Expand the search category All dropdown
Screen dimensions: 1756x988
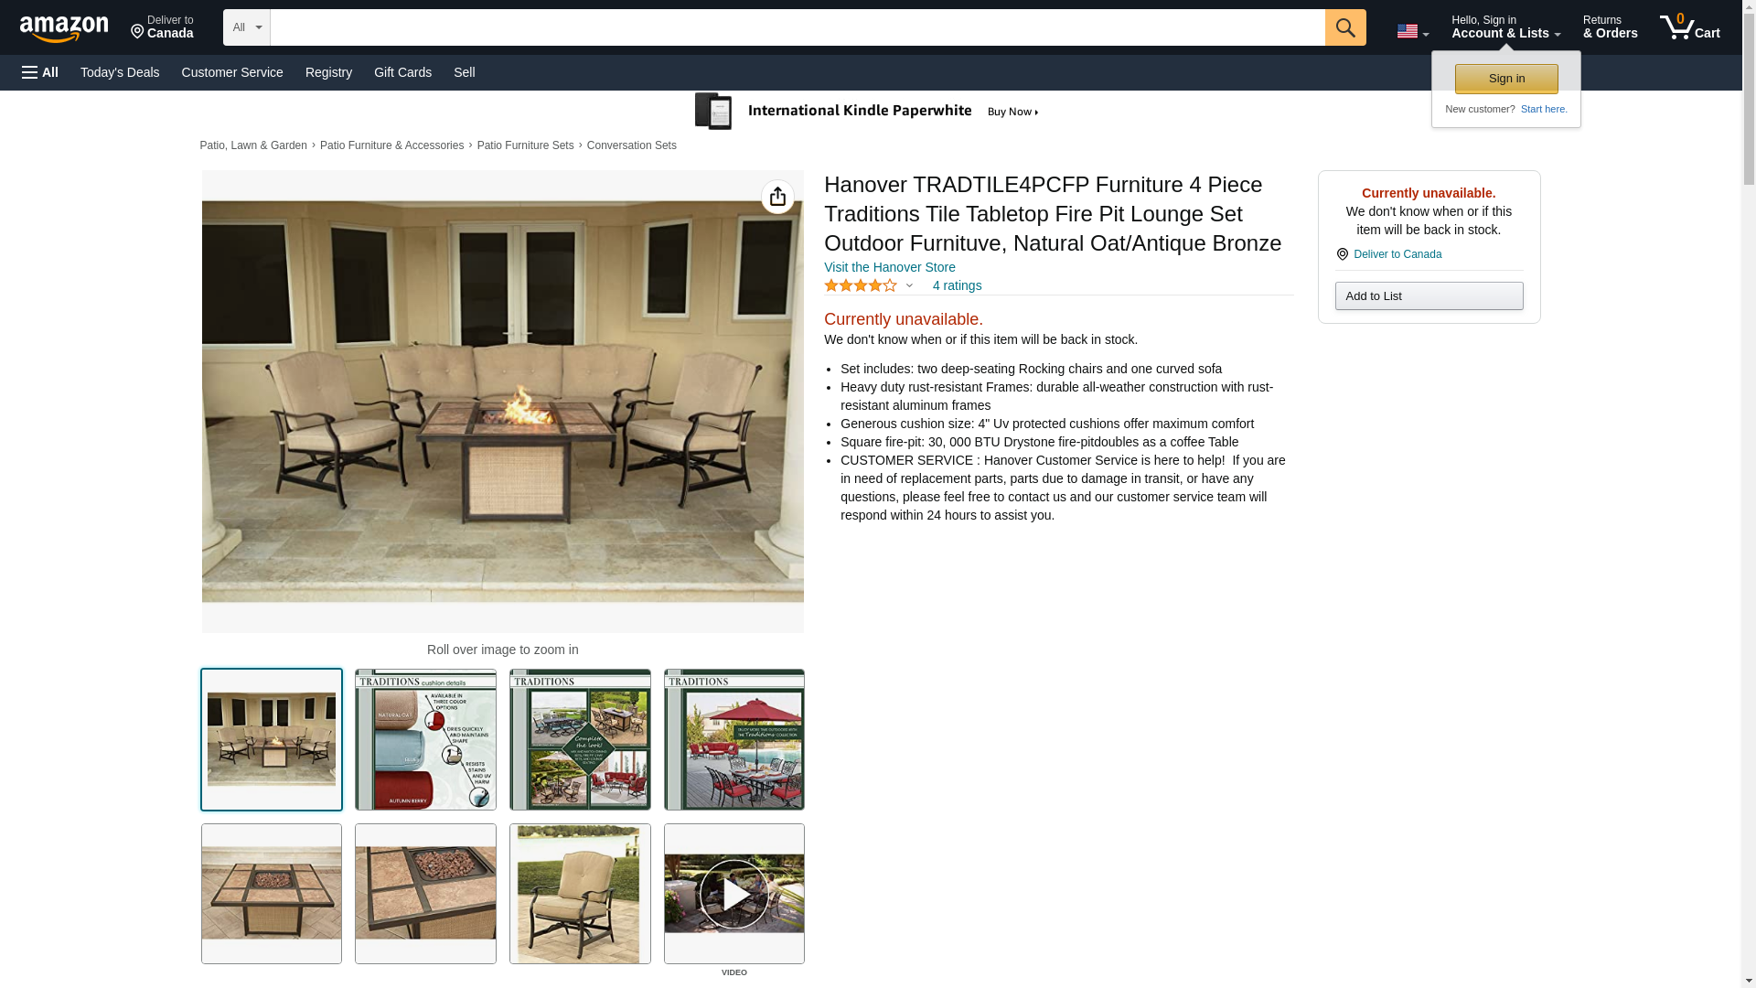pyautogui.click(x=246, y=27)
